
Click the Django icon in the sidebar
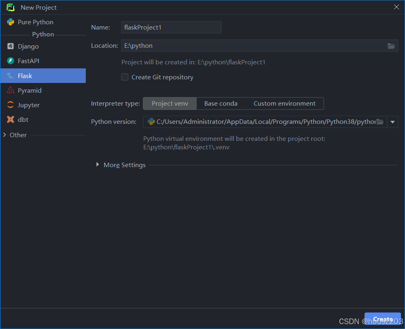click(10, 46)
